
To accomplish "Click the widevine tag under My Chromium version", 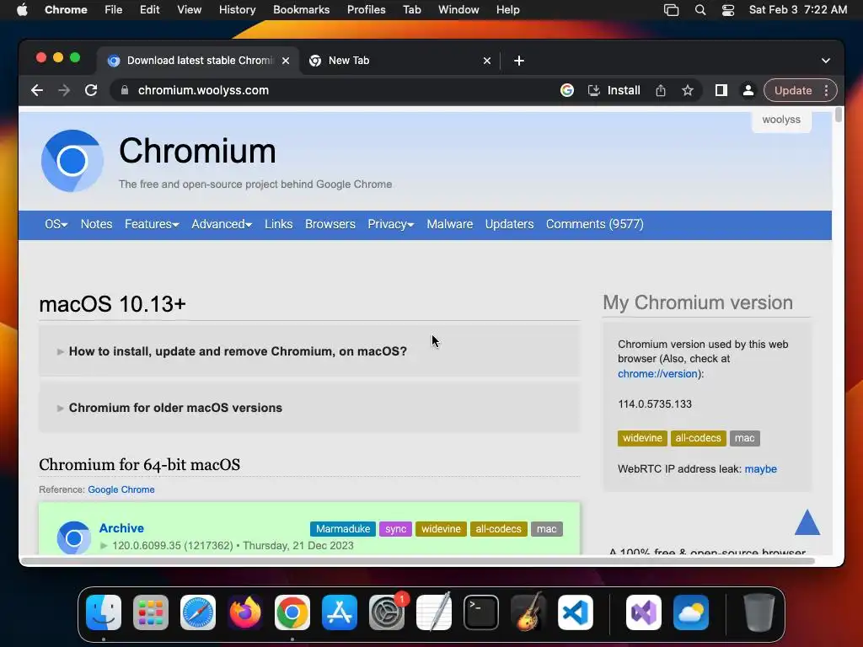I will coord(642,438).
